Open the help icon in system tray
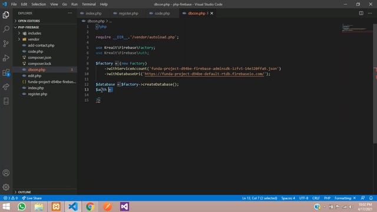Screen dimensions: 377x212 coord(317,207)
